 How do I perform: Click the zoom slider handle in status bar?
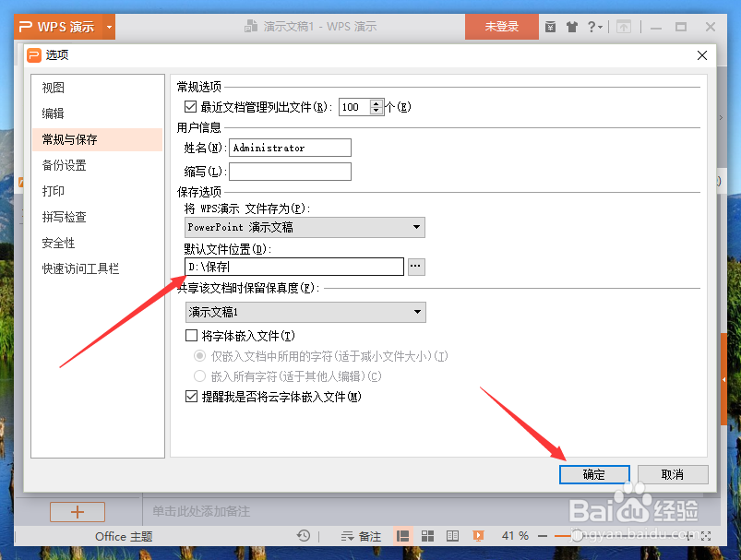(x=577, y=536)
